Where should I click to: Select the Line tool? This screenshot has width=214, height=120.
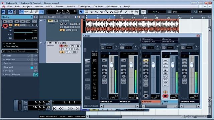pos(126,12)
